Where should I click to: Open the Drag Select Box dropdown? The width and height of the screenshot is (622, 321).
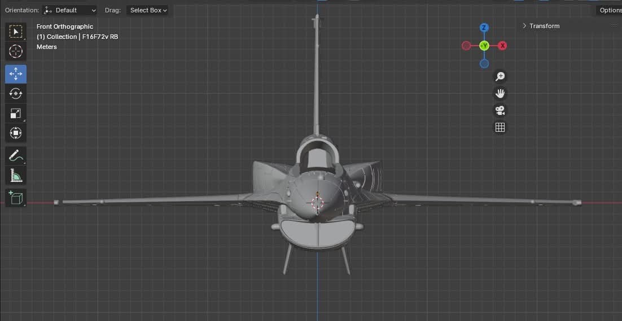[x=147, y=10]
